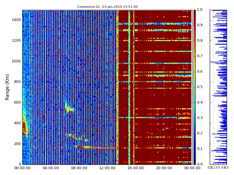Click the colorbar 0.2 value label
The height and width of the screenshot is (175, 234).
pos(200,133)
